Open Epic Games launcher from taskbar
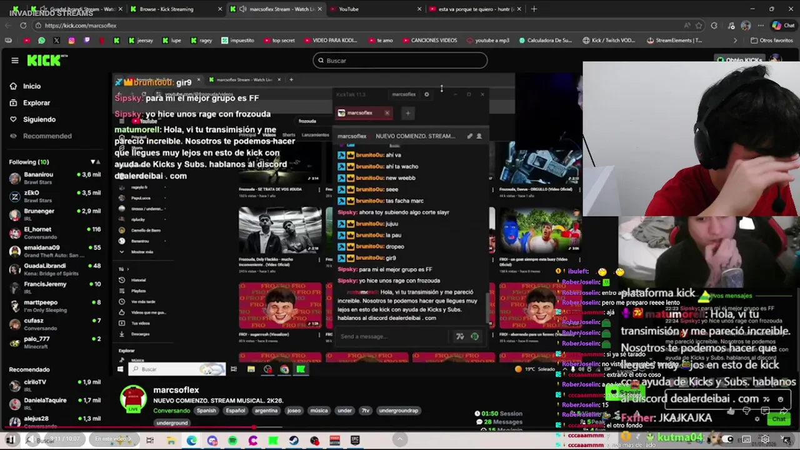 pyautogui.click(x=355, y=441)
